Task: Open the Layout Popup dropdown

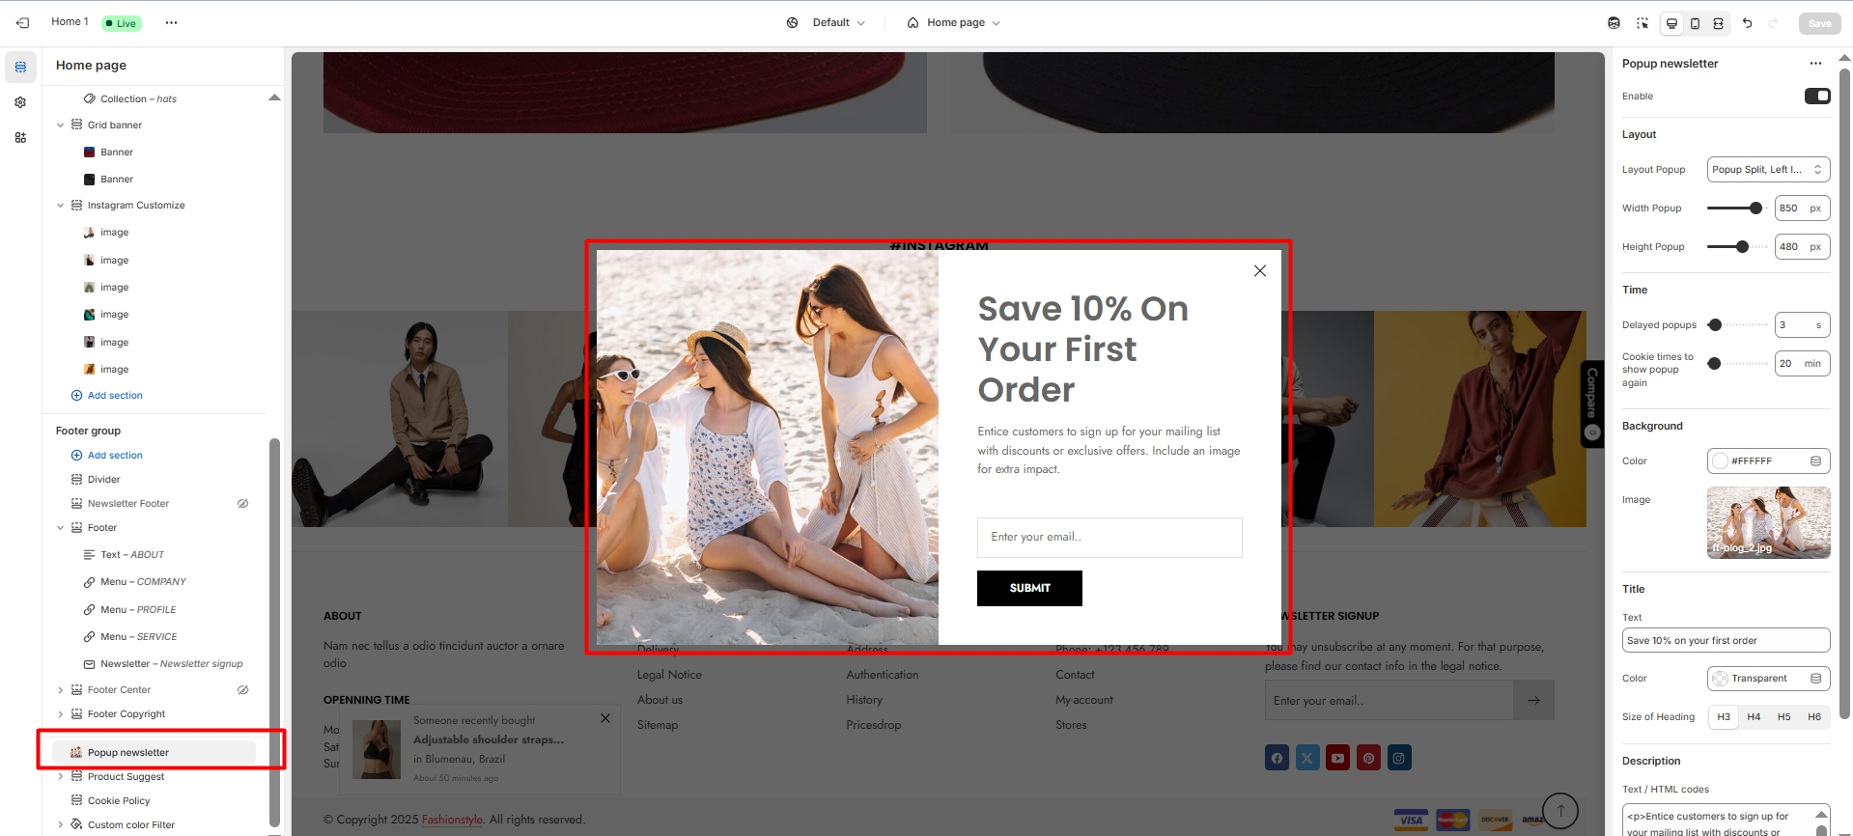Action: coord(1767,170)
